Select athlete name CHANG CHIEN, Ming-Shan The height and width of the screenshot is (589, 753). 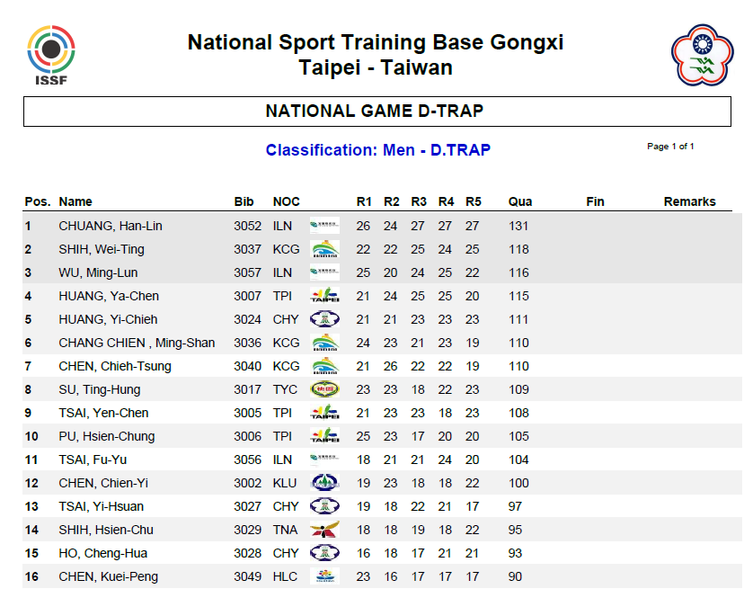pos(137,343)
